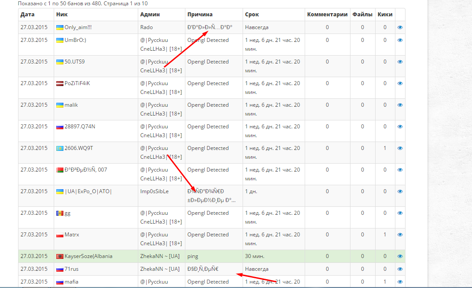Open eye icon in the 50.UTS9 row
Viewport: 472px width, 288px height.
coord(400,62)
